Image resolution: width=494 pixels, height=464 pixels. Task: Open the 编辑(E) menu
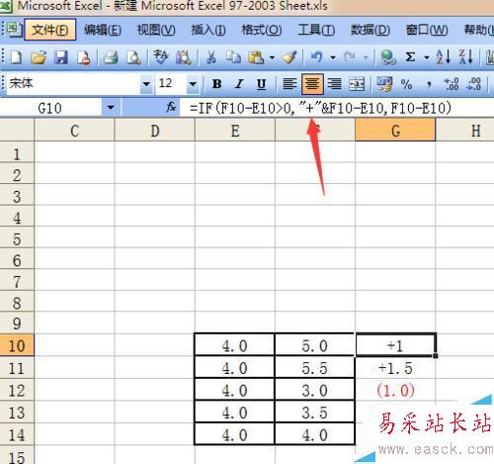(x=103, y=30)
